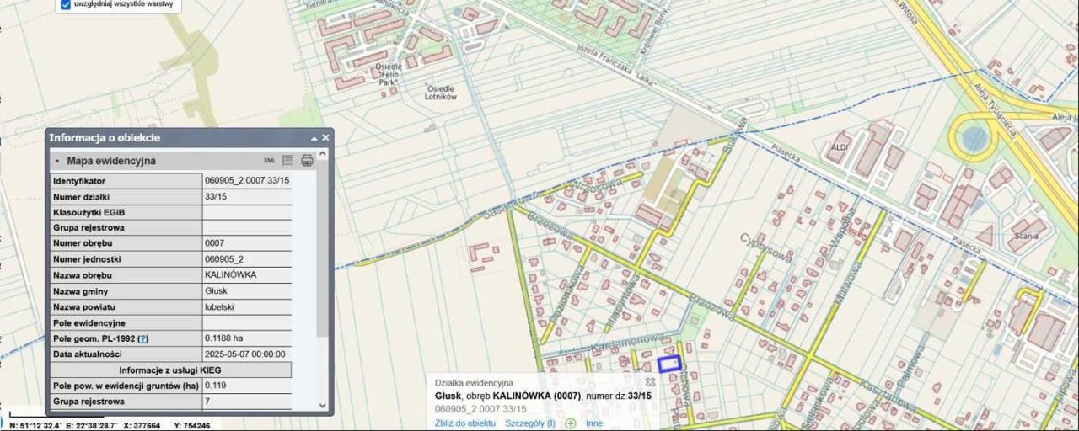Close the Działka ewidencyjna popup

(650, 382)
